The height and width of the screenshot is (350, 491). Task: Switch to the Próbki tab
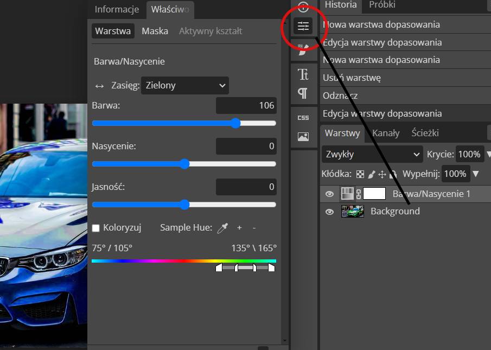(x=382, y=4)
